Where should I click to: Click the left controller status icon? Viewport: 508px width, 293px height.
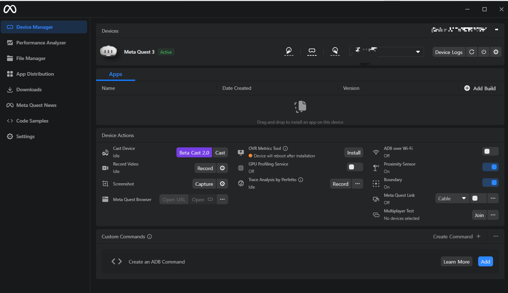point(289,51)
